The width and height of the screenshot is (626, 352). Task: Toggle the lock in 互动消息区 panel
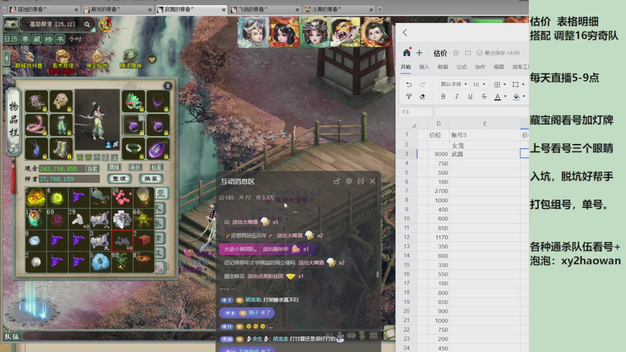pyautogui.click(x=337, y=181)
